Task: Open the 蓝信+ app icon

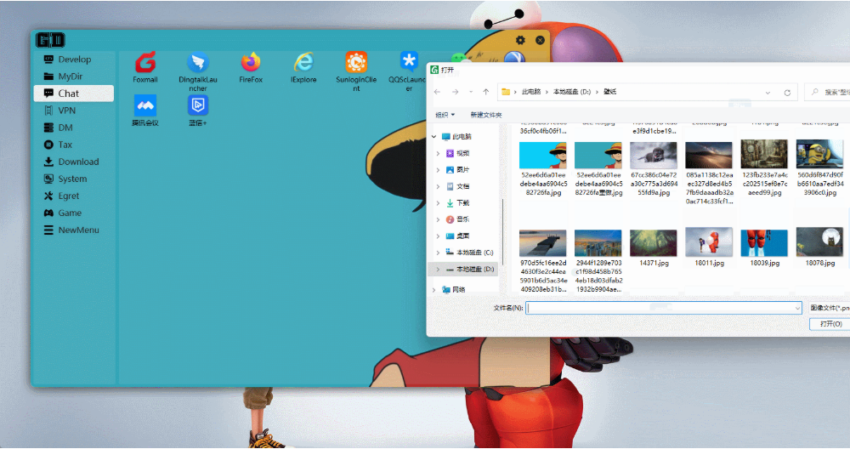Action: [198, 105]
